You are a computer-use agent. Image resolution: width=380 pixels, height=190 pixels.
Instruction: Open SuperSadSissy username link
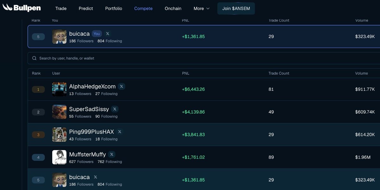89,109
